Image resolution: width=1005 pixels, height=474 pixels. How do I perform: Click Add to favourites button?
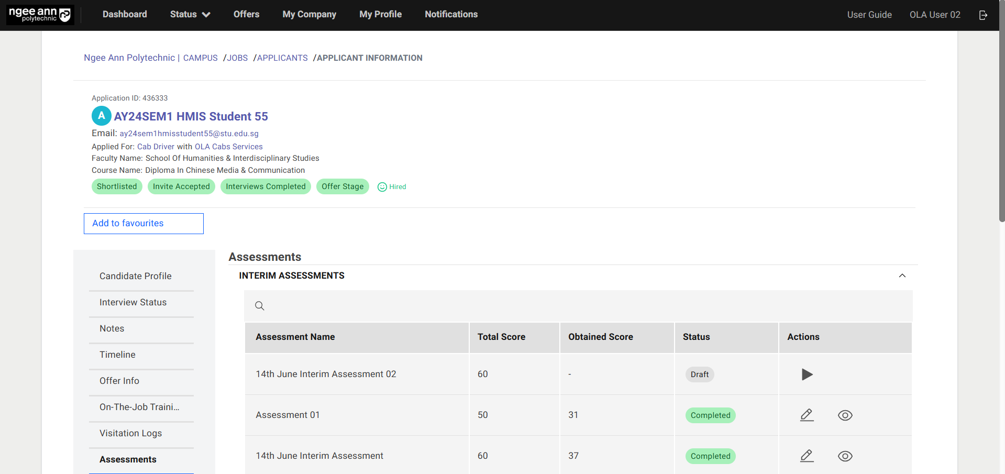pyautogui.click(x=143, y=224)
